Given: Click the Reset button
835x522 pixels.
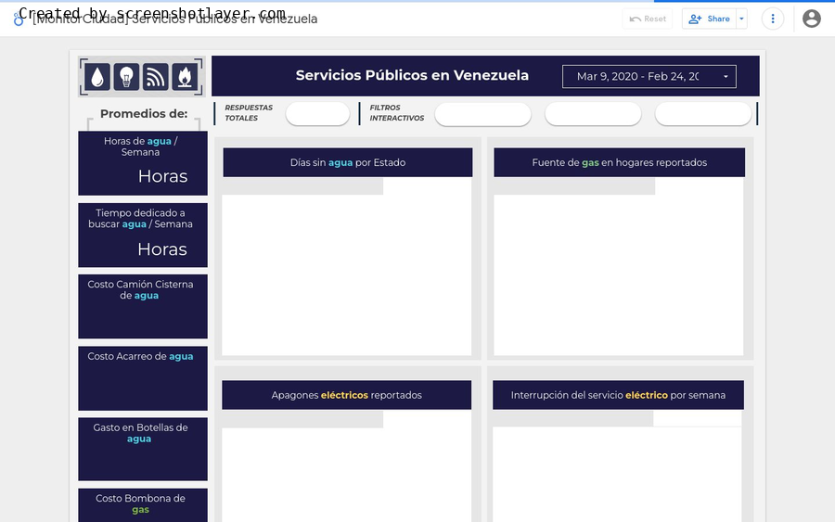Looking at the screenshot, I should click(x=648, y=19).
